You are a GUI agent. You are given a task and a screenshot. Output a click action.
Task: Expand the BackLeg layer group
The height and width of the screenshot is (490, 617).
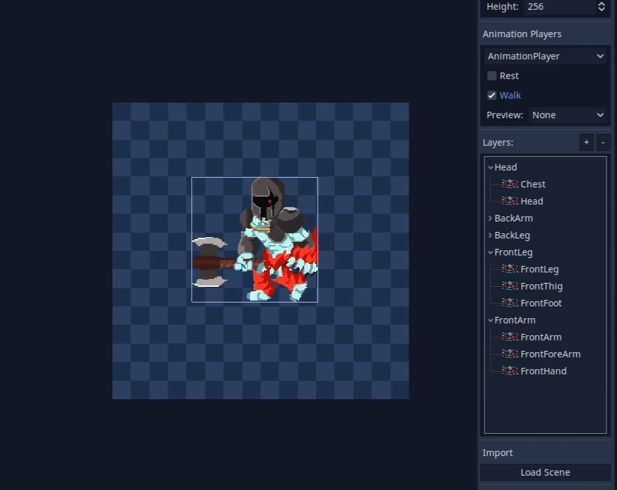(490, 235)
